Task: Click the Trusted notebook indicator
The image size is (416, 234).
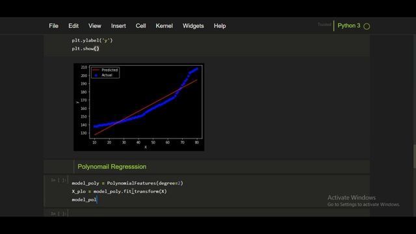Action: pos(324,25)
